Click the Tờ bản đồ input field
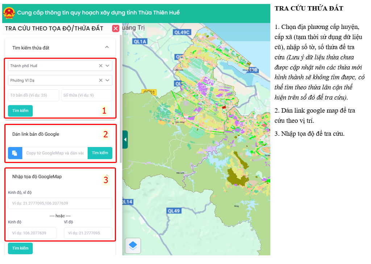The height and width of the screenshot is (264, 371). 33,95
